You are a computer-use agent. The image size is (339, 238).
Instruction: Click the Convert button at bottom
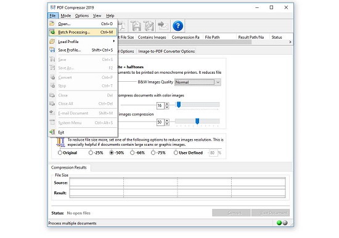pyautogui.click(x=231, y=213)
